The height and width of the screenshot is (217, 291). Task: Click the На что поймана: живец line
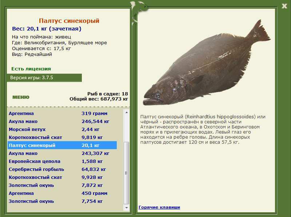click(x=41, y=37)
